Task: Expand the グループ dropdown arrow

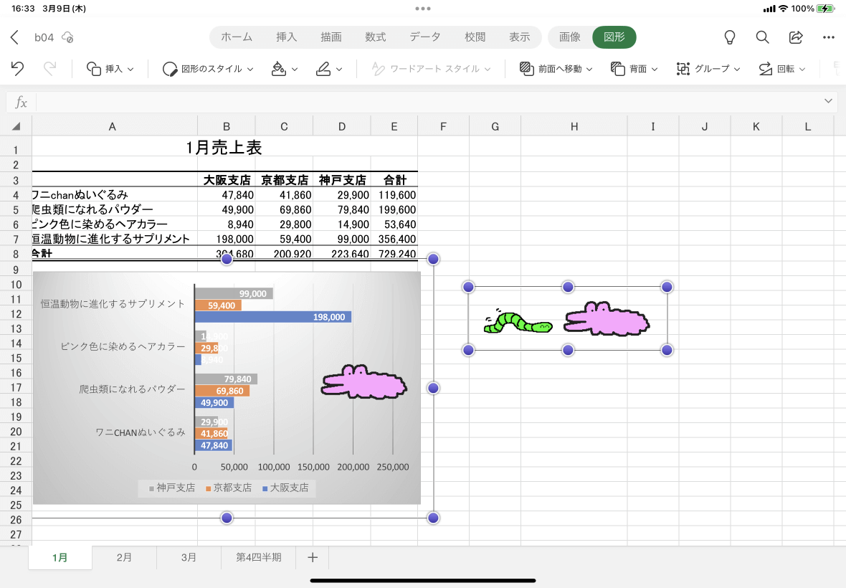Action: 737,69
